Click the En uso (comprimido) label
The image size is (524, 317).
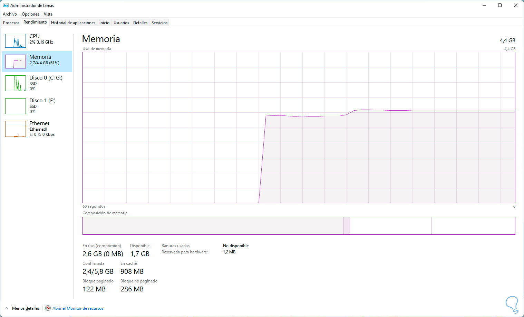102,246
